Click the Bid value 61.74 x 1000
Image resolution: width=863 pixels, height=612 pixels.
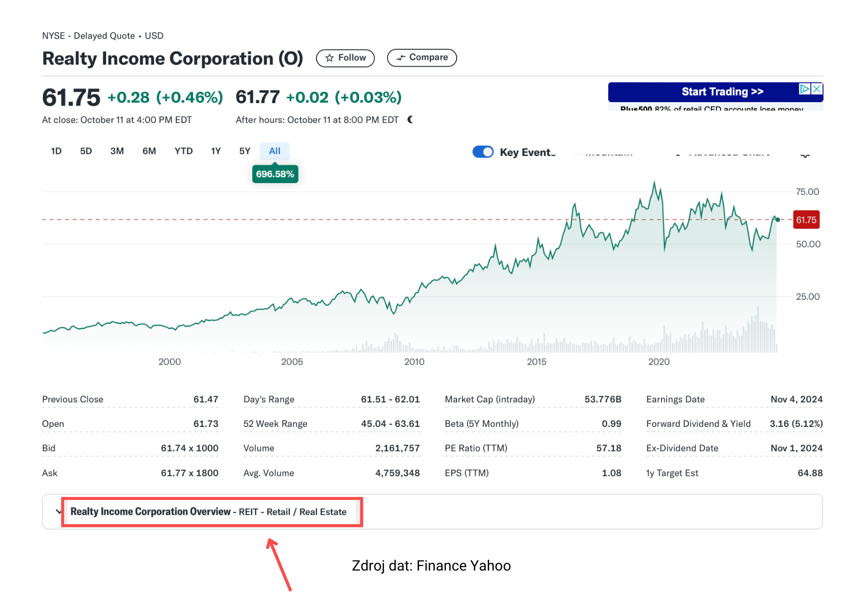pyautogui.click(x=190, y=448)
